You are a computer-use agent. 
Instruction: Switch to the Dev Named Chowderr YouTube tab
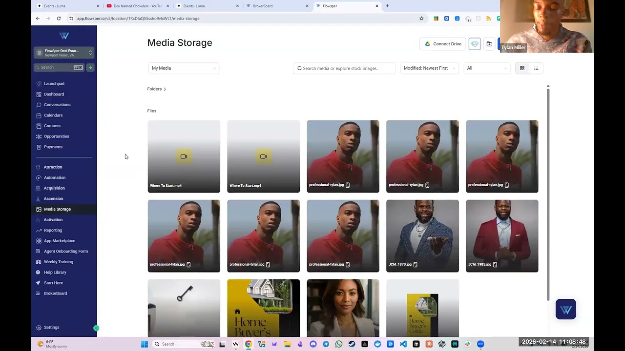(138, 6)
